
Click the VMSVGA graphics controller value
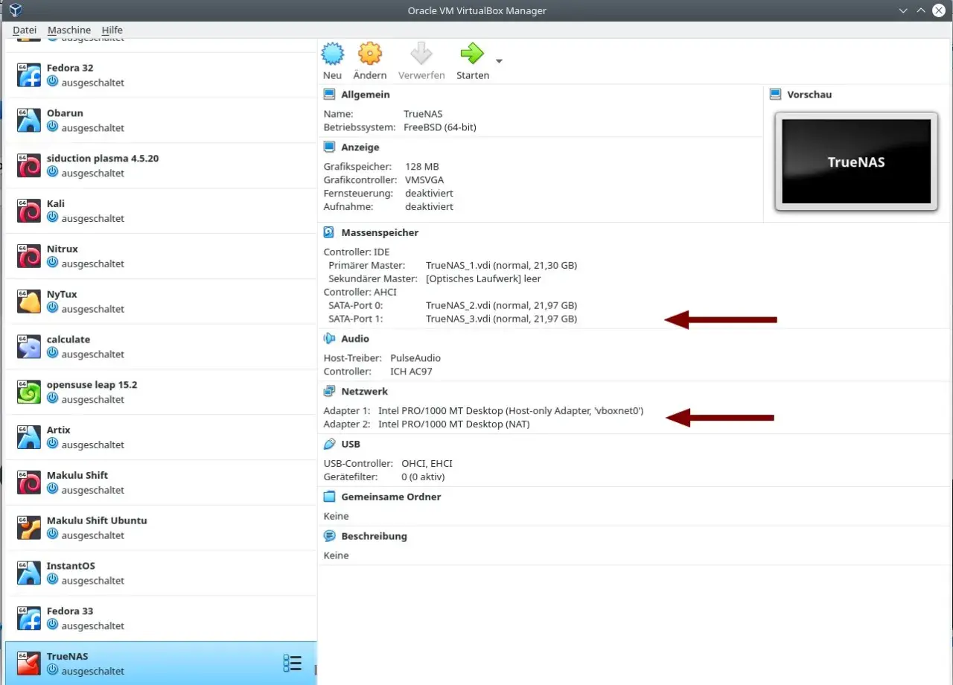click(x=424, y=180)
